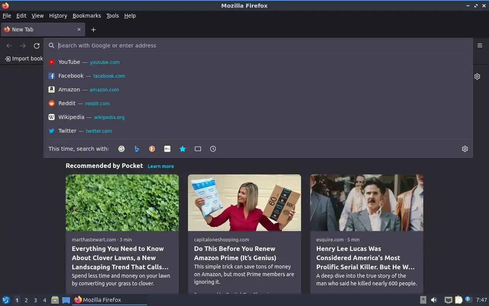This screenshot has width=489, height=306.
Task: Open the Amazon Prime article image
Action: pyautogui.click(x=244, y=203)
